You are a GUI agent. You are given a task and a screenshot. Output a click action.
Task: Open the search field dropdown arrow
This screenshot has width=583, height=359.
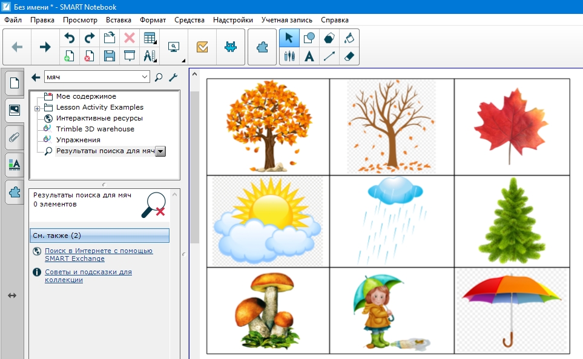(144, 77)
